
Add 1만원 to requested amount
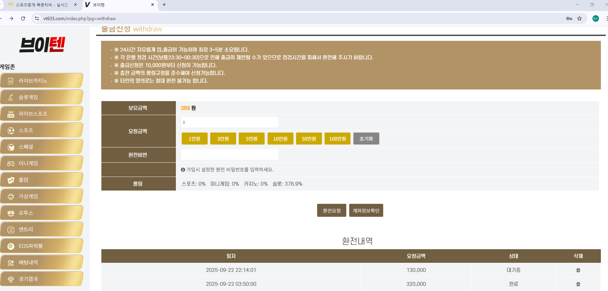point(194,139)
